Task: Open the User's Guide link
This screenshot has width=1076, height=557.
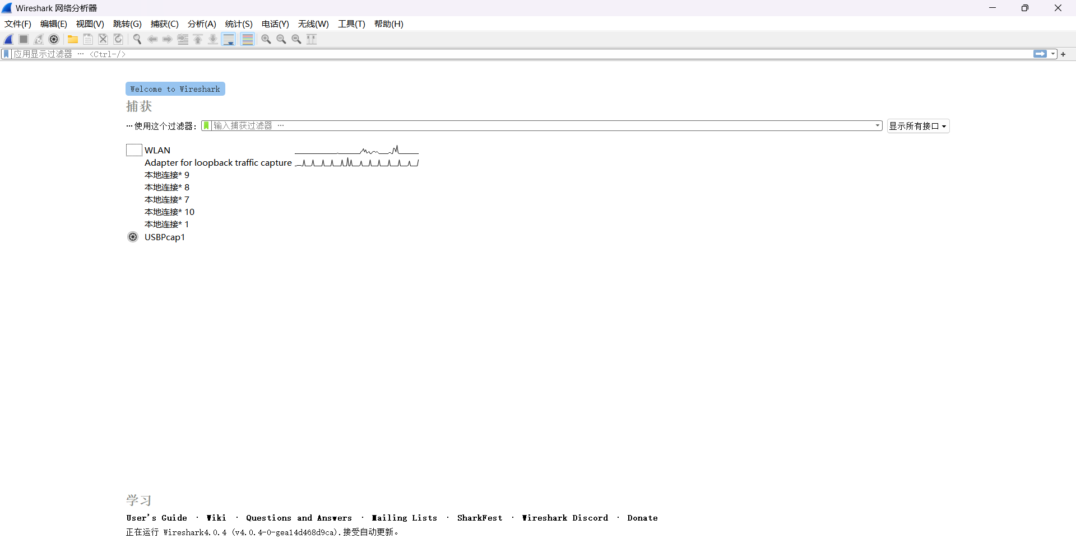Action: [x=157, y=518]
